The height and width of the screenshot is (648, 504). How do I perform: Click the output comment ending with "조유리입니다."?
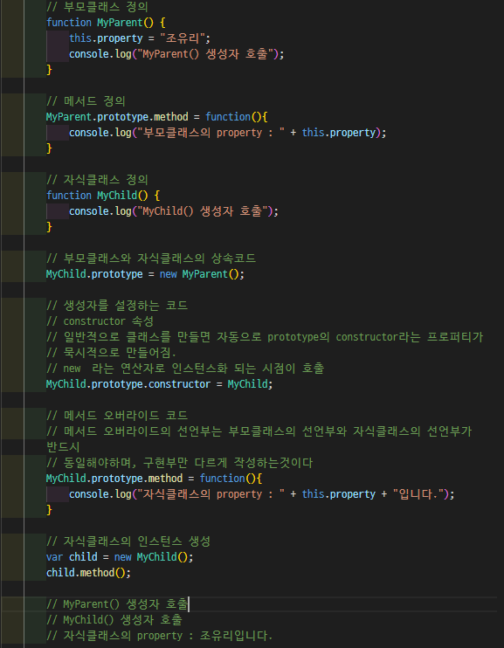[160, 635]
